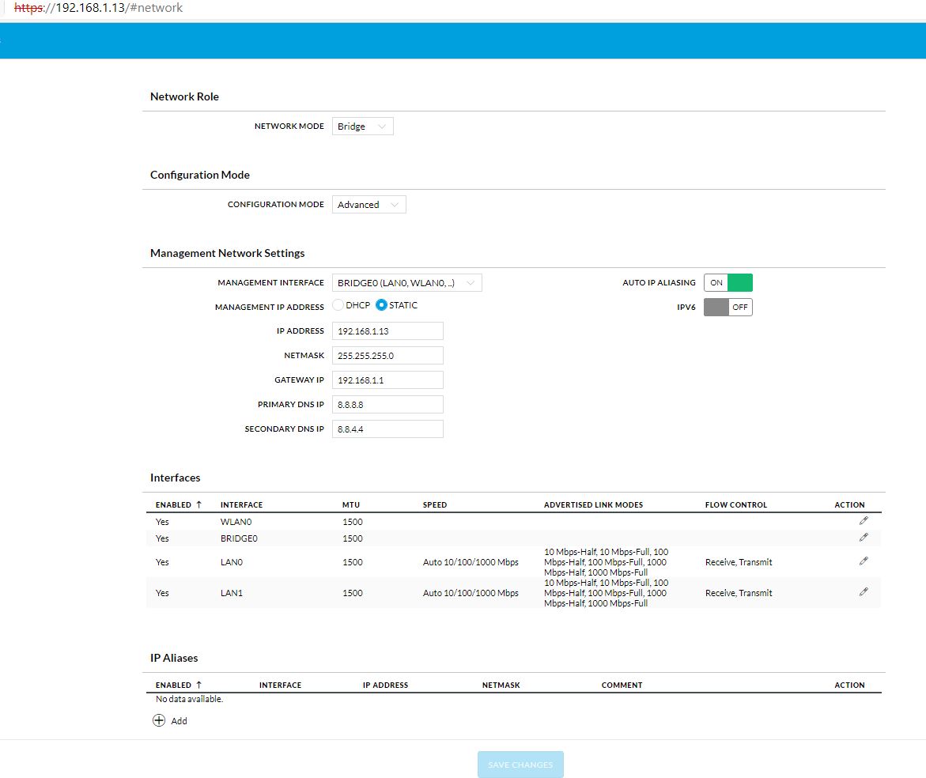Click ADVERTISED LINK MODES column header
This screenshot has height=778, width=926.
click(594, 504)
